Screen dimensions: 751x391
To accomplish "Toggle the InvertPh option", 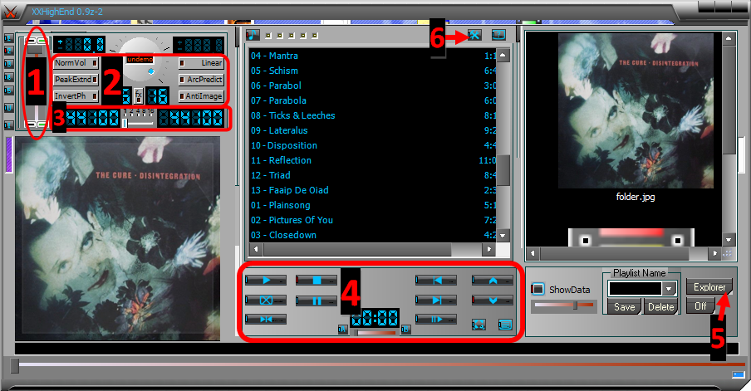I will pyautogui.click(x=76, y=96).
